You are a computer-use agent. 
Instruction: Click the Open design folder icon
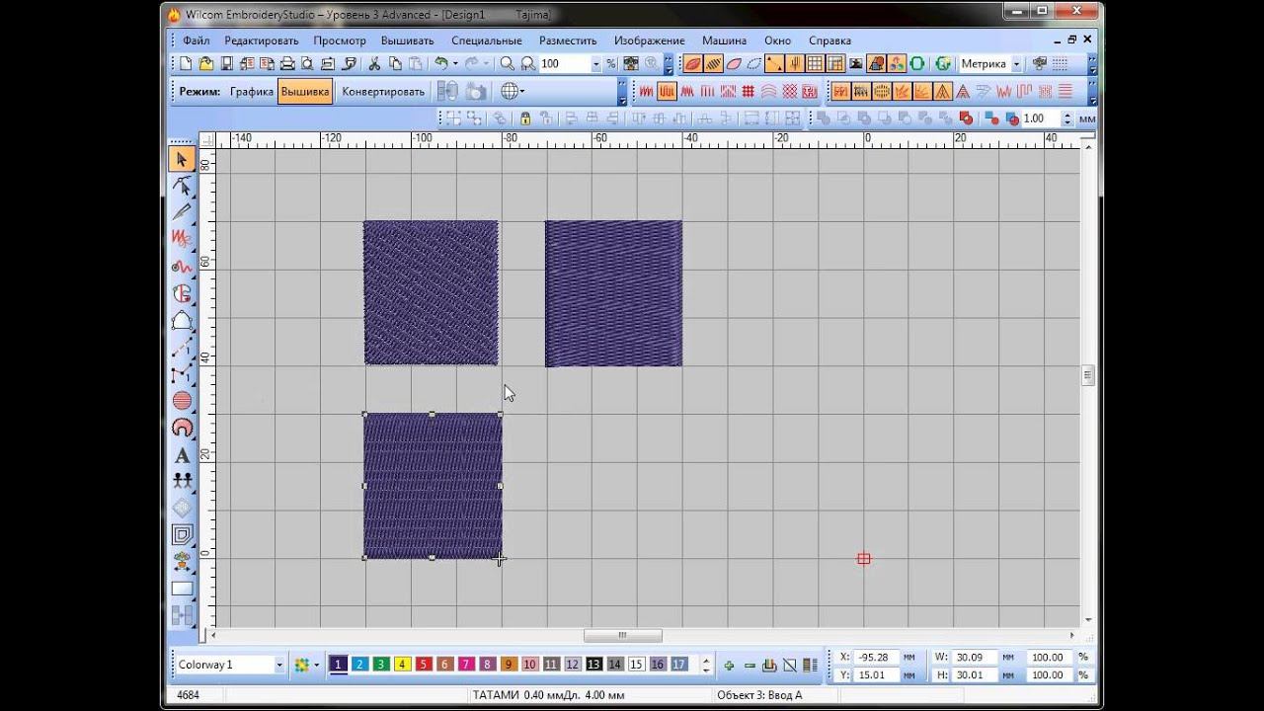[x=206, y=64]
